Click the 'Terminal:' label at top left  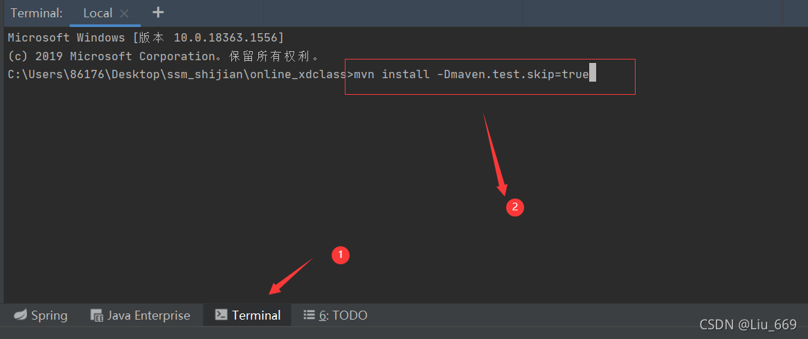37,13
